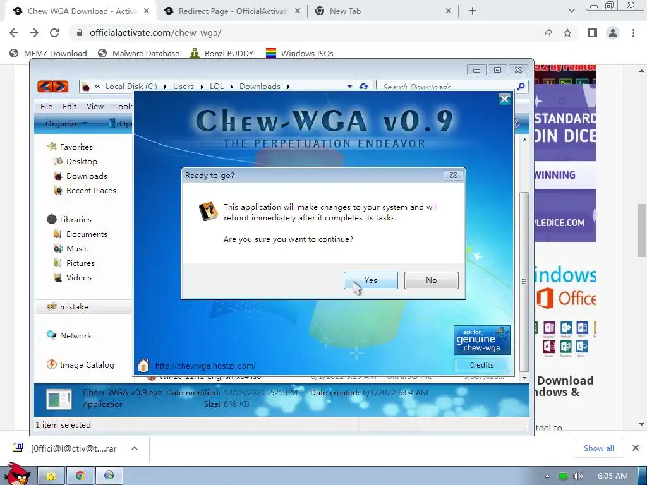Click Yes in the Ready to go dialog
Viewport: 647px width, 485px height.
click(x=370, y=280)
